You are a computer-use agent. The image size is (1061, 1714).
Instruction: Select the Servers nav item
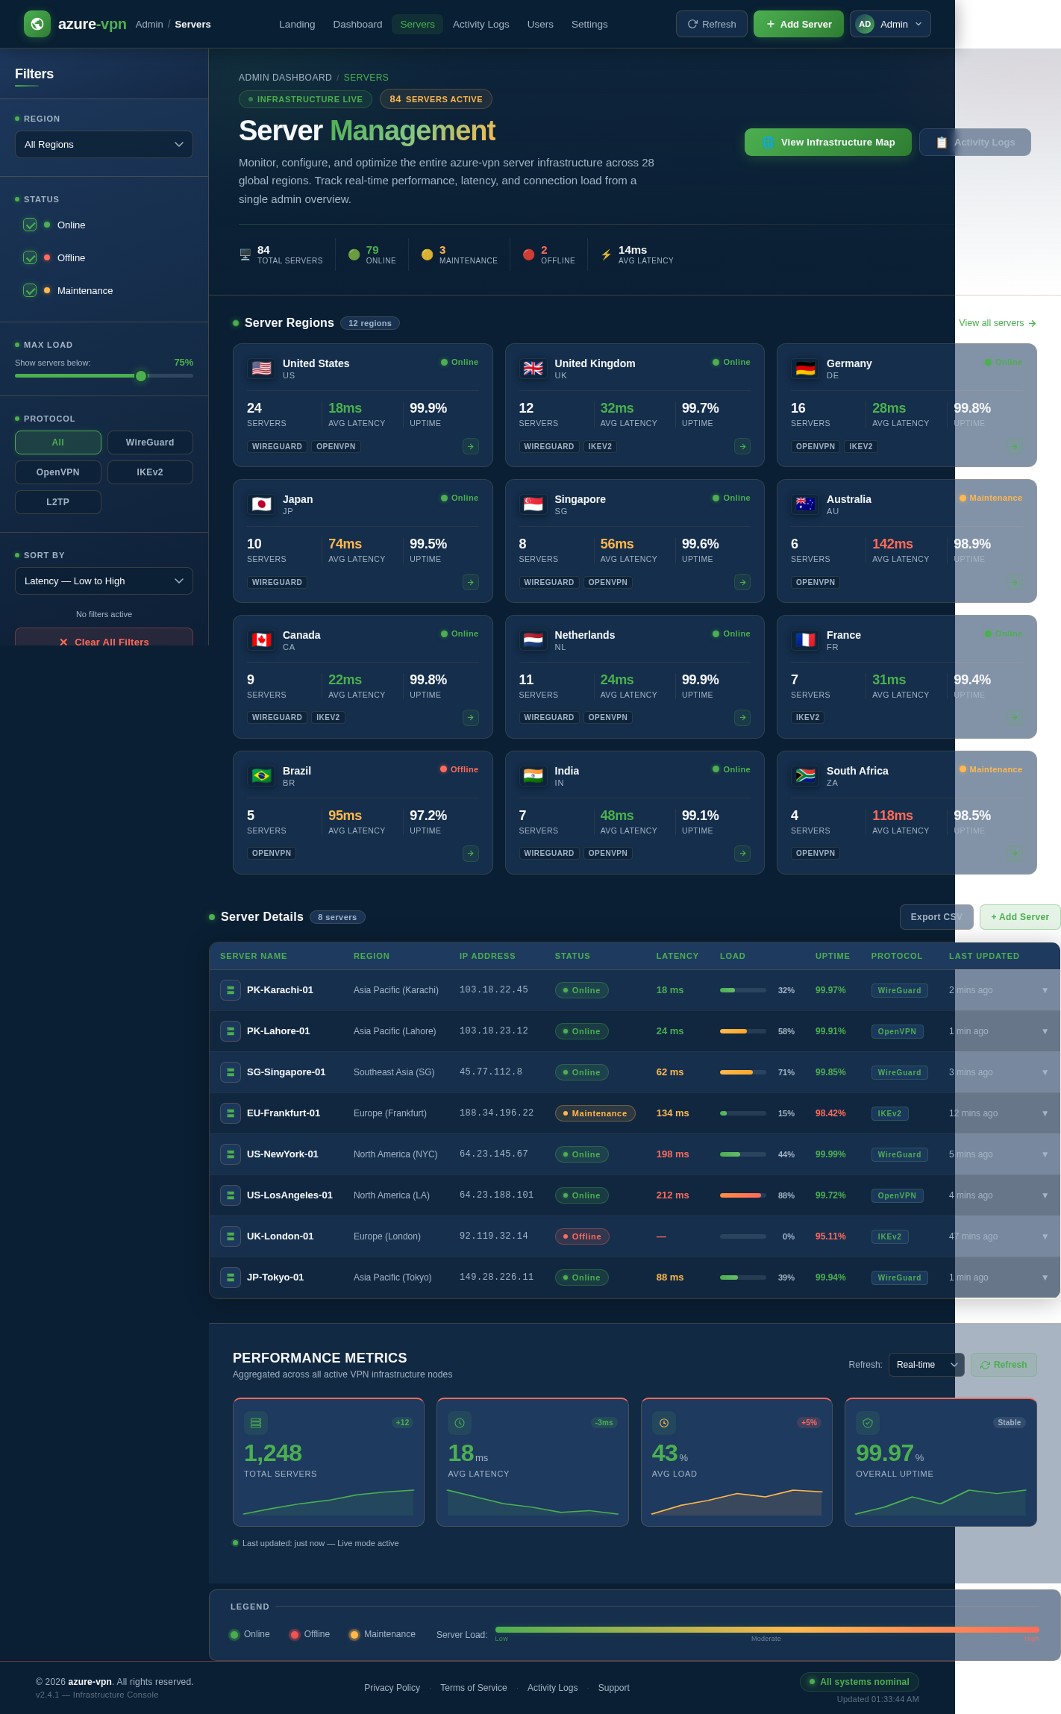click(417, 24)
